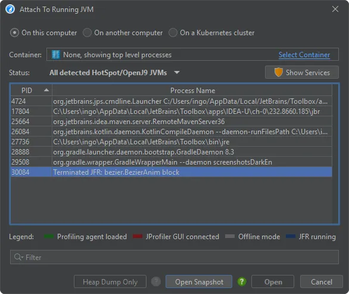Viewport: 349px width, 294px height.
Task: Select the On another computer option
Action: pyautogui.click(x=123, y=33)
